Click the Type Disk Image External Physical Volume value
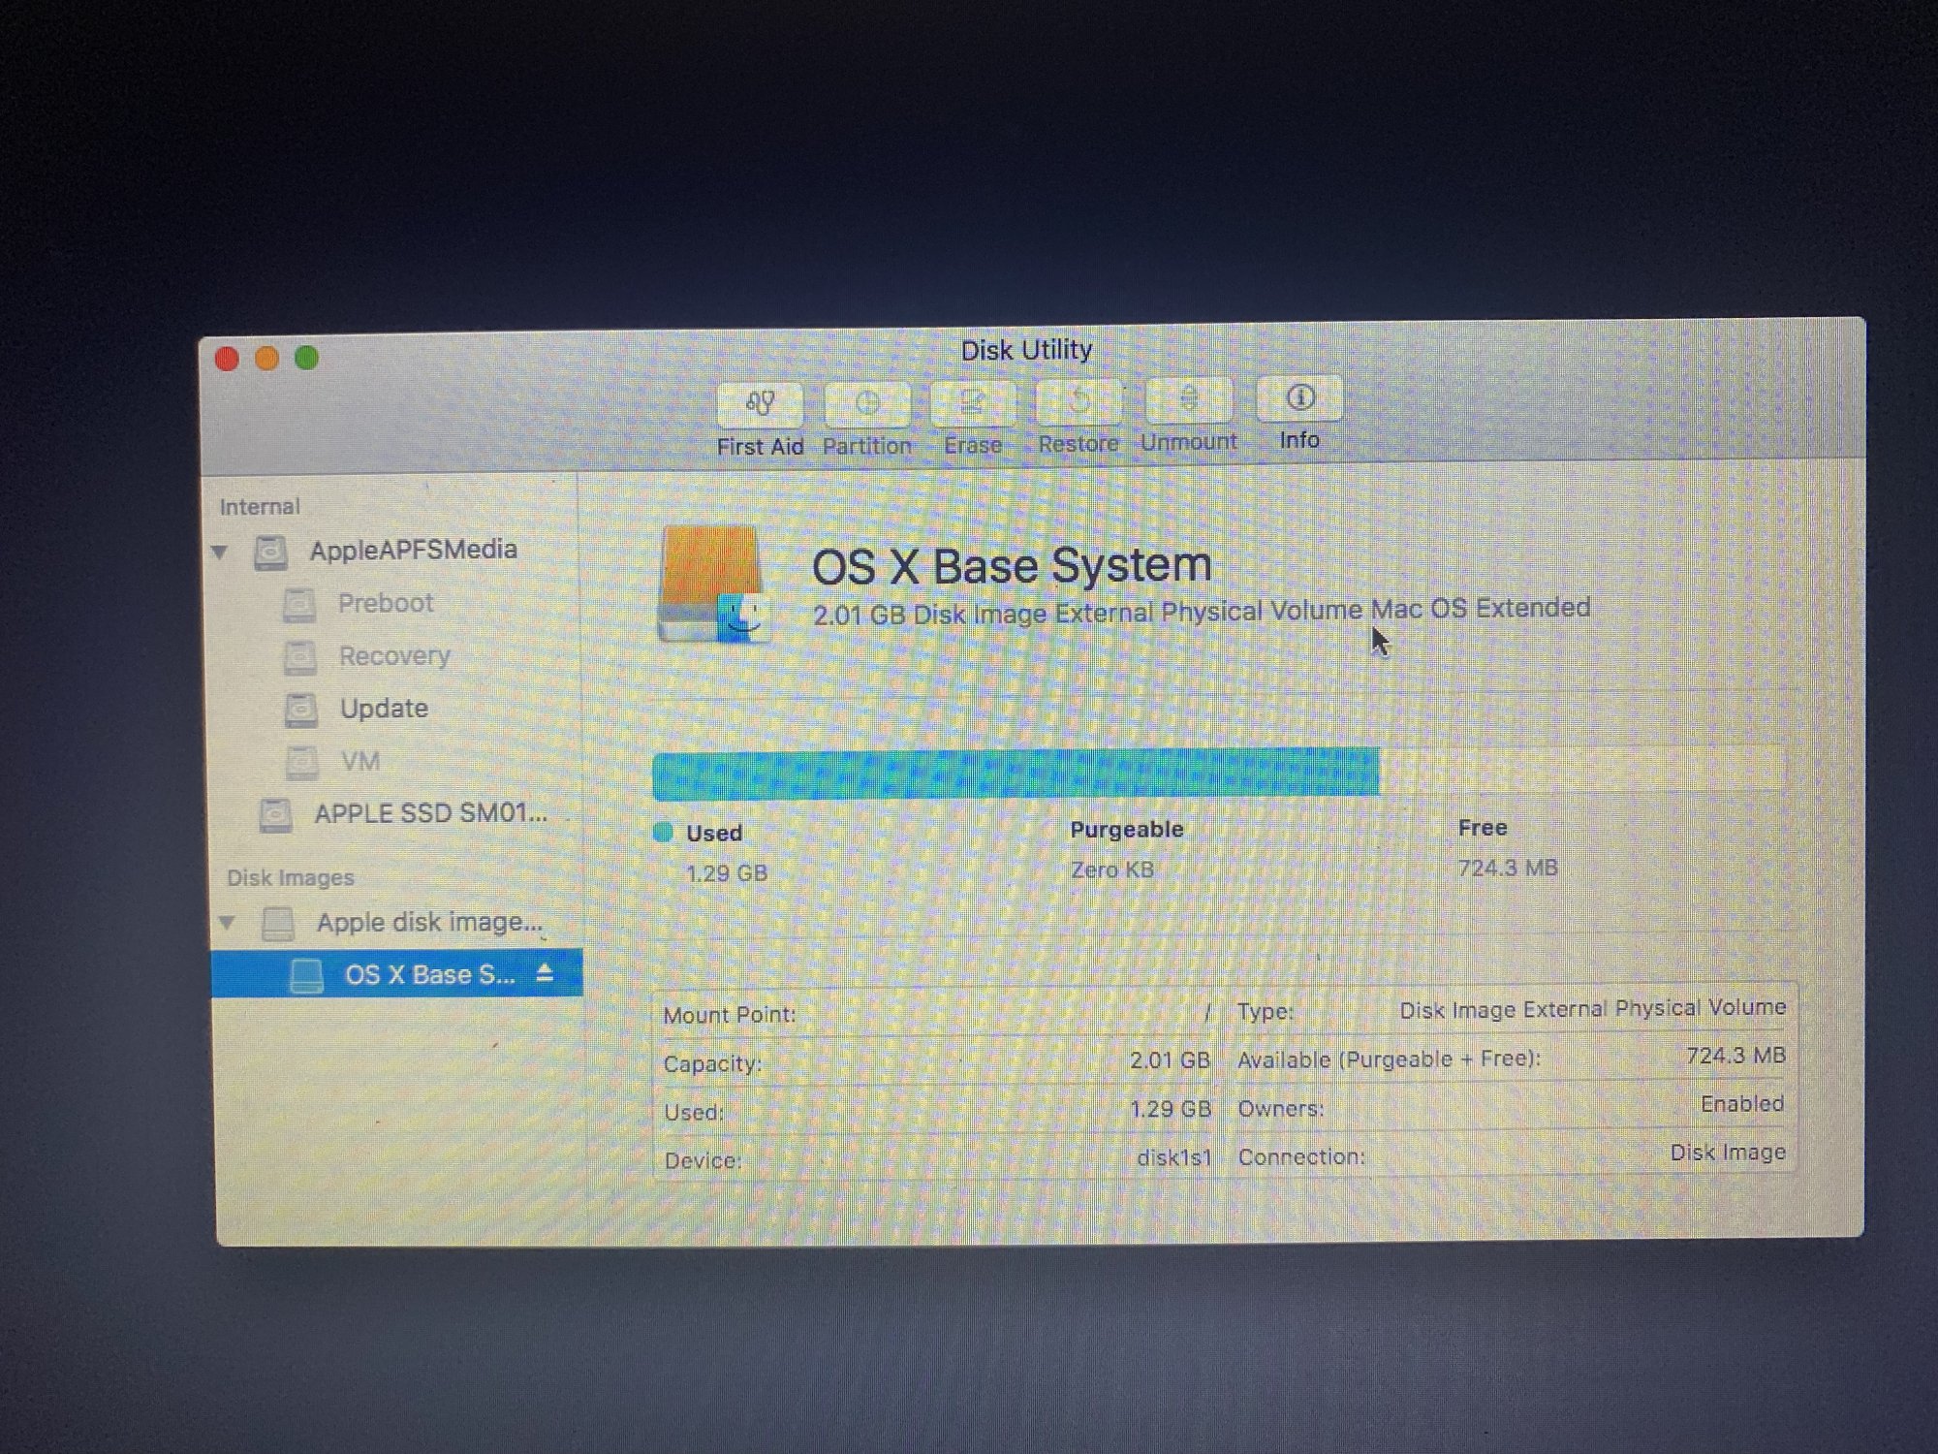This screenshot has width=1938, height=1454. tap(1592, 1008)
